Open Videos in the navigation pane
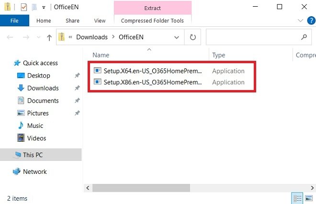This screenshot has height=204, width=316. pyautogui.click(x=36, y=138)
